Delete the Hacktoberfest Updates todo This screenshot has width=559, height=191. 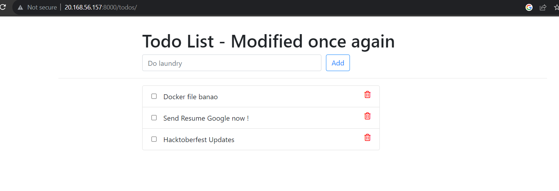(x=368, y=138)
